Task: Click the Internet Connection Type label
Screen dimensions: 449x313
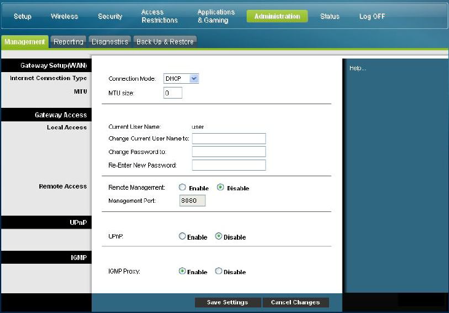Action: 49,78
